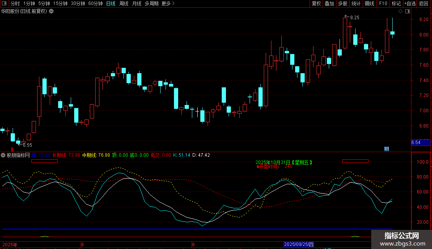This screenshot has height=249, width=432.
Task: Click the 2025/09/25/四 date marker
Action: pyautogui.click(x=299, y=244)
